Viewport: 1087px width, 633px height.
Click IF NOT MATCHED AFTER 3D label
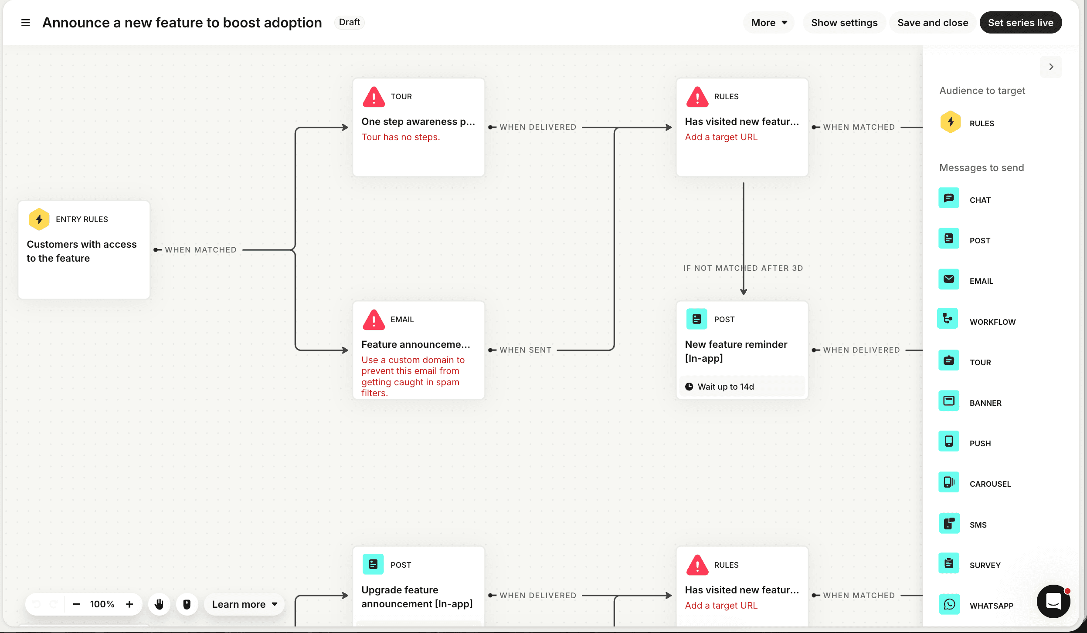(x=743, y=268)
